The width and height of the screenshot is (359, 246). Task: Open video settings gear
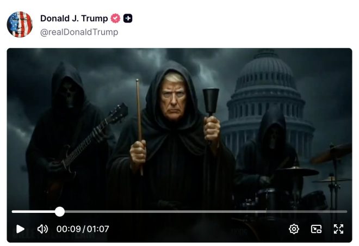(294, 229)
